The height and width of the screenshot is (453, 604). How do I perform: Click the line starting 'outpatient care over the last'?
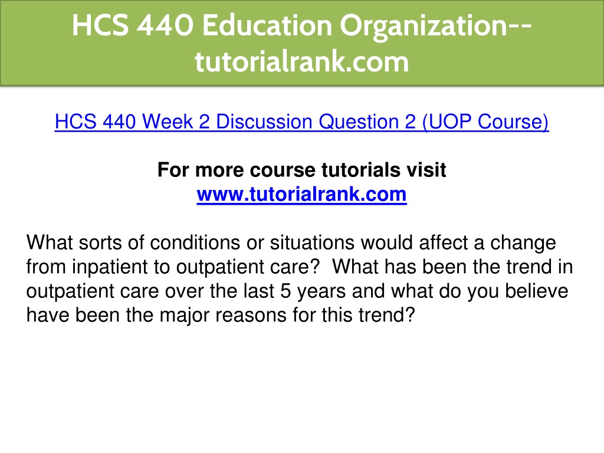coord(297,291)
